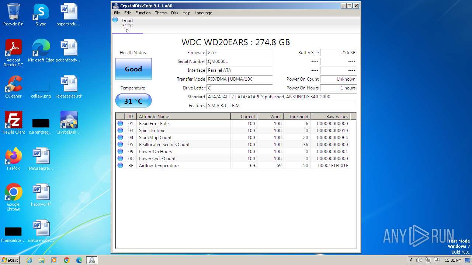Image resolution: width=472 pixels, height=265 pixels.
Task: Open the Firefox desktop shortcut
Action: tap(13, 159)
